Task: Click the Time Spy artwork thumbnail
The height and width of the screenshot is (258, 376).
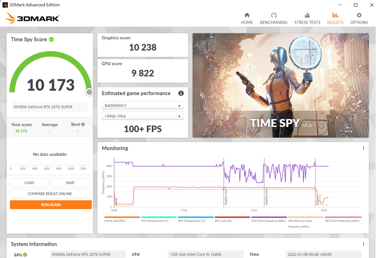Action: (x=280, y=85)
